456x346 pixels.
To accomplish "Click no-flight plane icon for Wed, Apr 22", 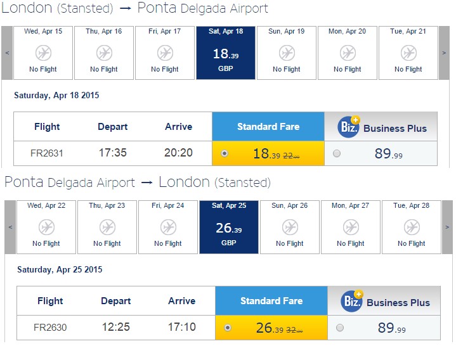I will point(46,227).
